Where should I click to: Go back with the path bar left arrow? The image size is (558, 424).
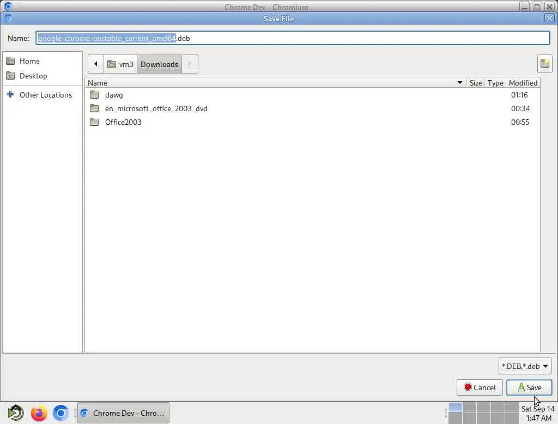point(96,64)
